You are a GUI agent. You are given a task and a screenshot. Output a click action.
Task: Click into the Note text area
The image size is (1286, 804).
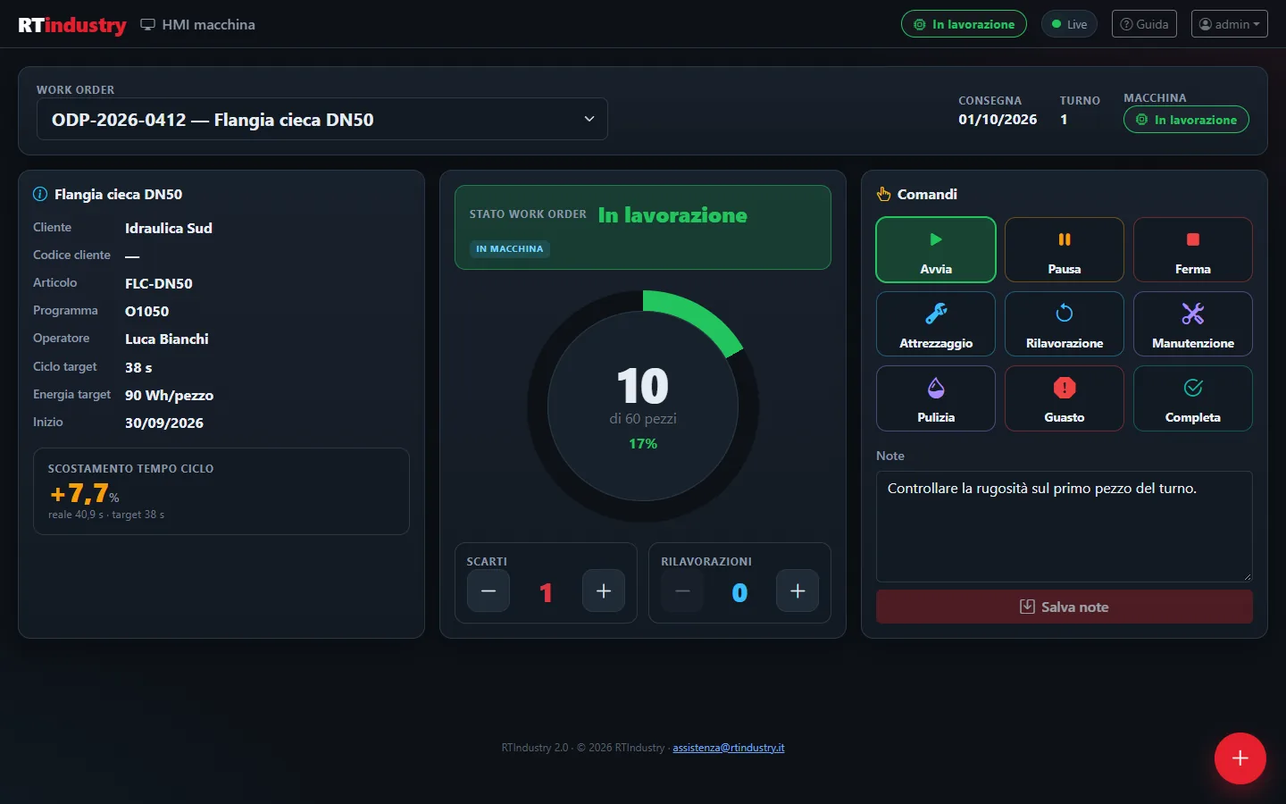coord(1065,526)
